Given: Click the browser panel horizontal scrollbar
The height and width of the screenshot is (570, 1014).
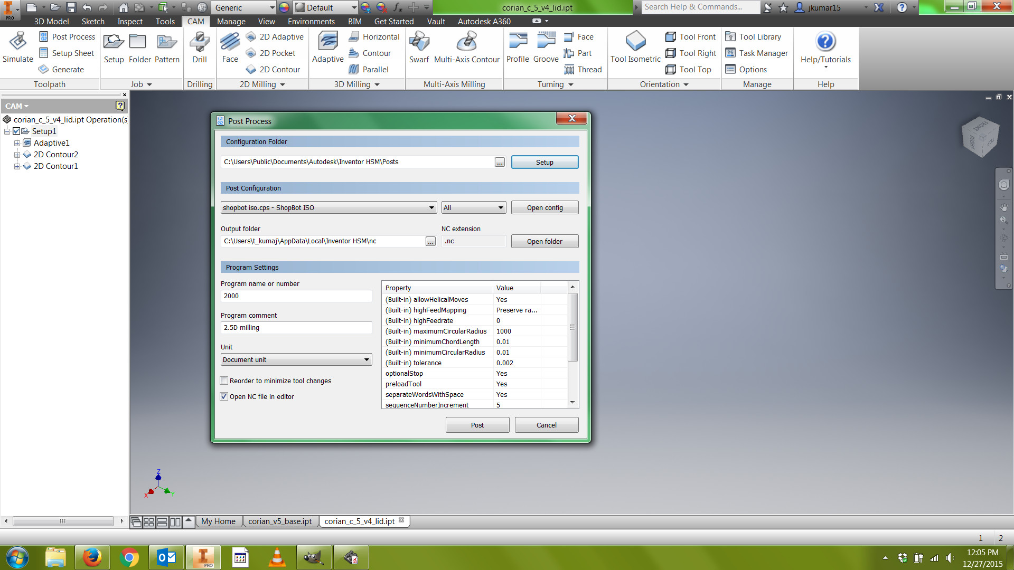Looking at the screenshot, I should [63, 521].
